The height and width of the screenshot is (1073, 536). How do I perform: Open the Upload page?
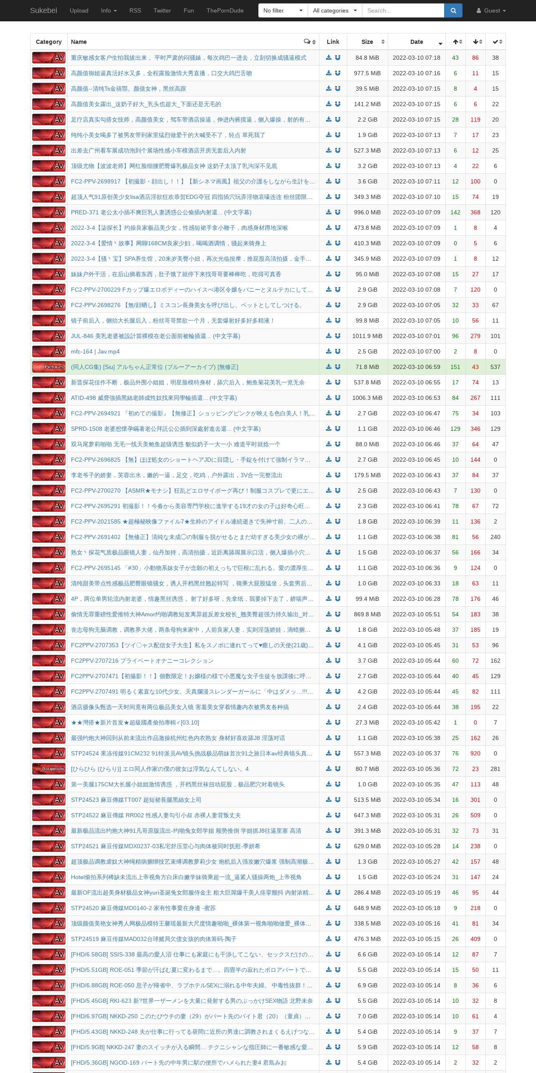(79, 10)
